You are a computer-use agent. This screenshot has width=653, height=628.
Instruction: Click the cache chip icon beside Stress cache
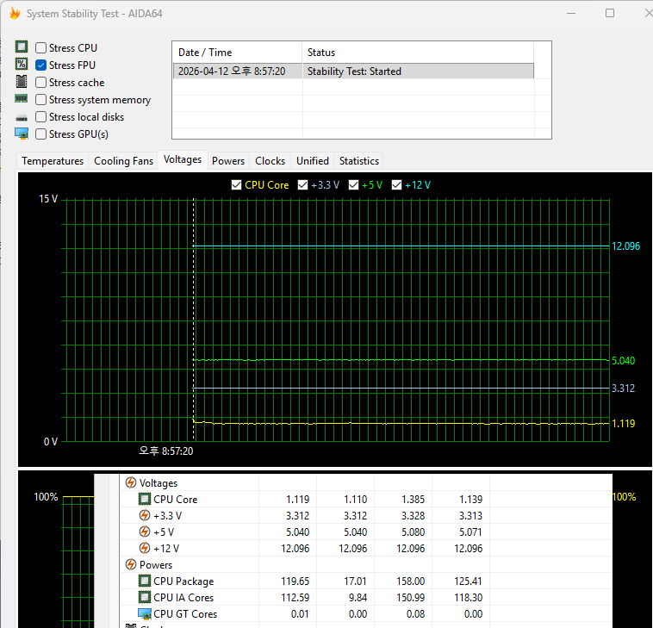coord(22,82)
